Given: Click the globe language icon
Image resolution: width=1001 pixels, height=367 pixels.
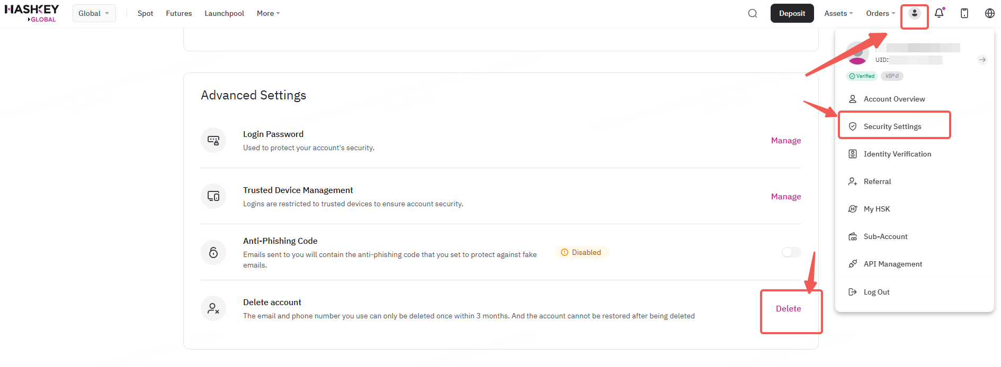Looking at the screenshot, I should point(990,13).
